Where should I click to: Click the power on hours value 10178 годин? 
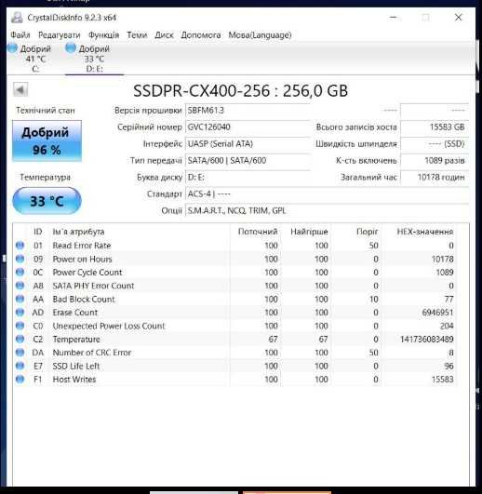coord(435,178)
